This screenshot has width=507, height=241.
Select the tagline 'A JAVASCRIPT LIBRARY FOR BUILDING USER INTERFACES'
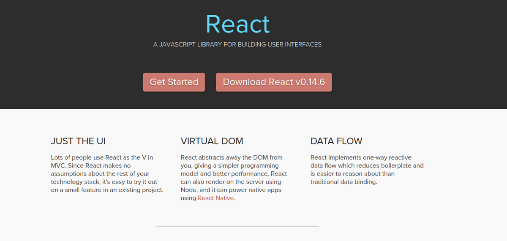point(237,44)
